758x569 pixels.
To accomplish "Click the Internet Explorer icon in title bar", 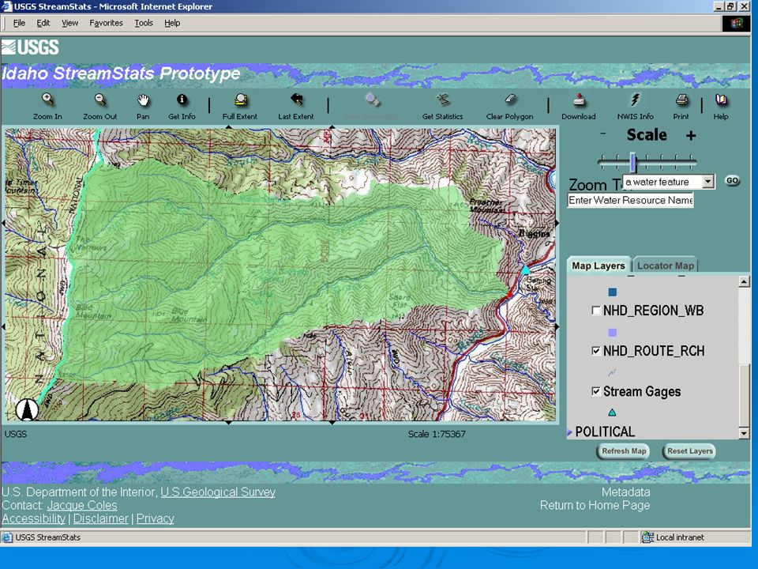I will click(x=7, y=6).
